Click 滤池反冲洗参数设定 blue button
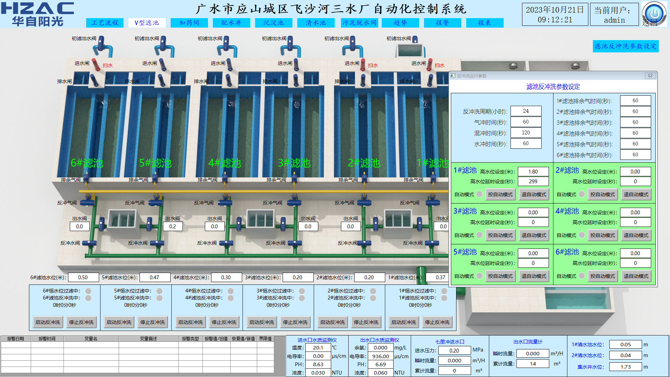 point(625,46)
